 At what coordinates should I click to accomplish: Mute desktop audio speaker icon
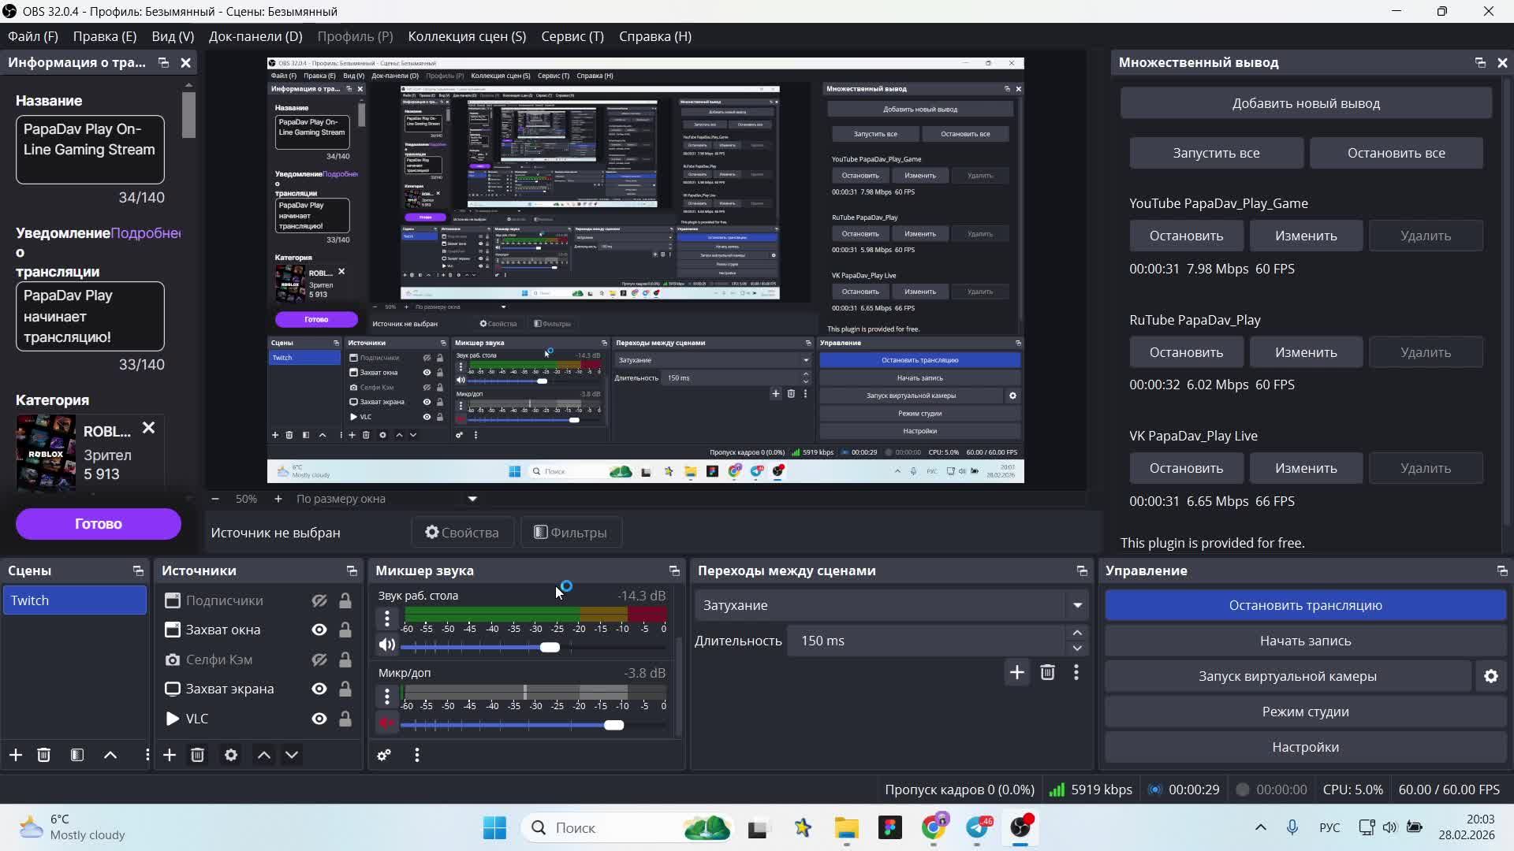coord(386,645)
